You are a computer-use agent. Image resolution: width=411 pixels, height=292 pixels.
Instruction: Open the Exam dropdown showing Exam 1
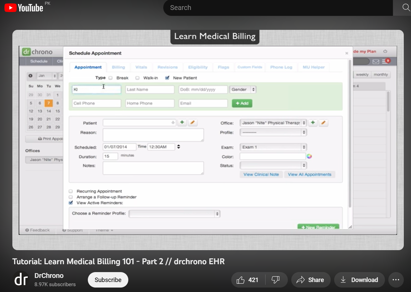pyautogui.click(x=273, y=147)
